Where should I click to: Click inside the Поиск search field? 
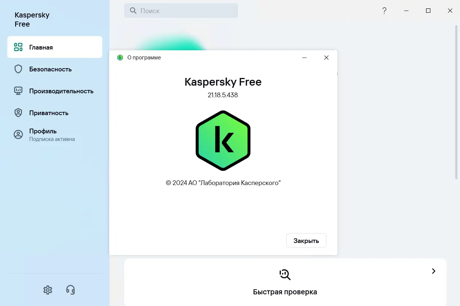[181, 11]
